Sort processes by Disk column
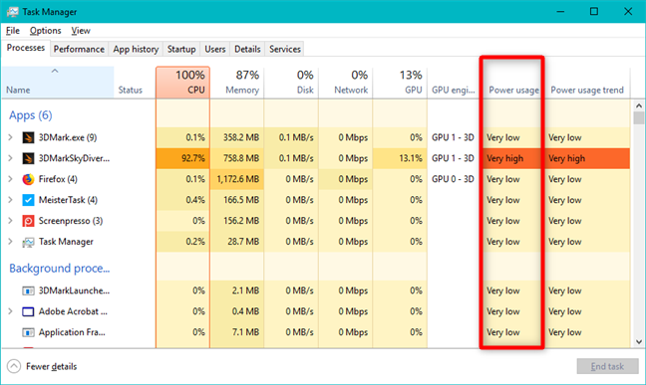The height and width of the screenshot is (385, 646). 291,83
